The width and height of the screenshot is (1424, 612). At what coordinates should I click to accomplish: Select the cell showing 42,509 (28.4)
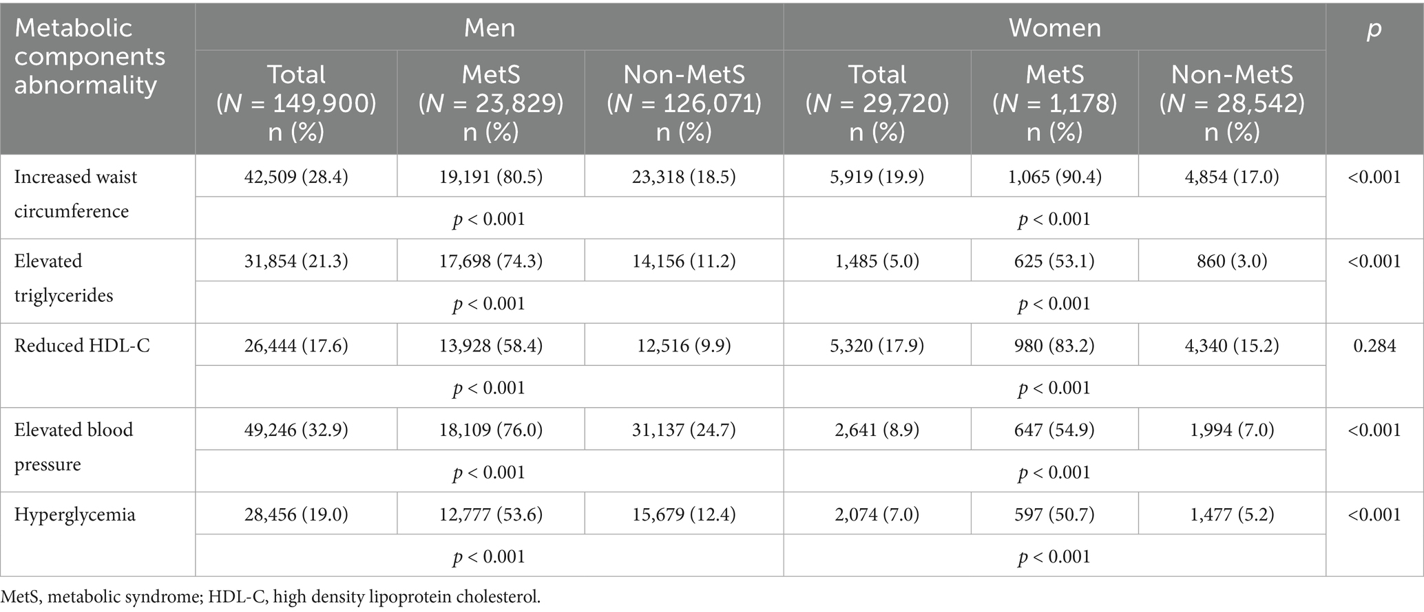296,177
